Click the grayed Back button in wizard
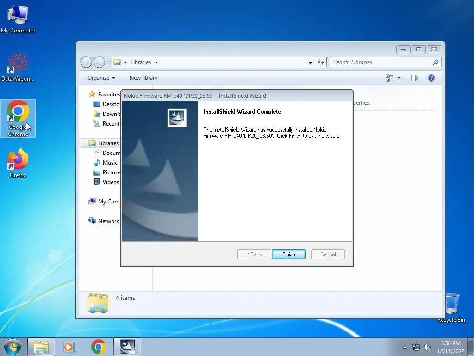474x356 pixels. tap(254, 254)
